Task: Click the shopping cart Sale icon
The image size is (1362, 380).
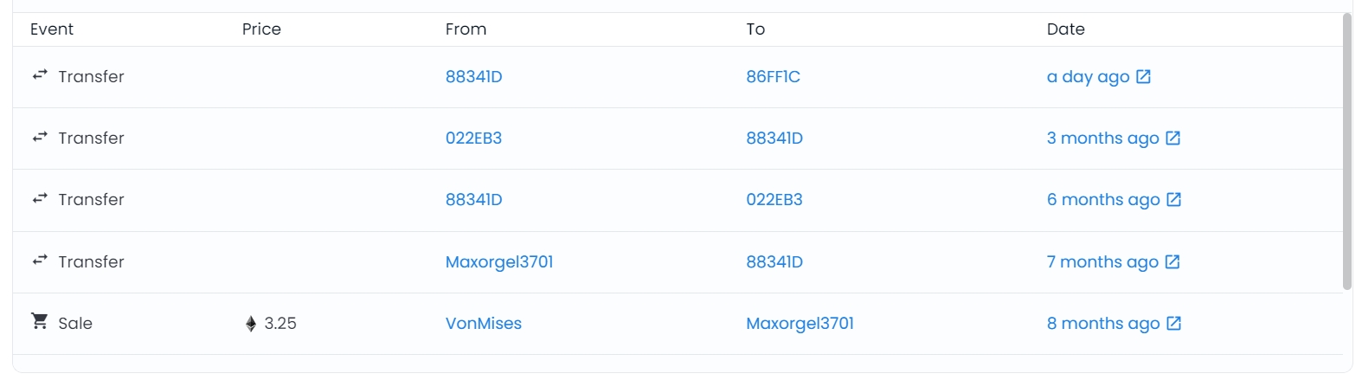Action: (x=40, y=322)
